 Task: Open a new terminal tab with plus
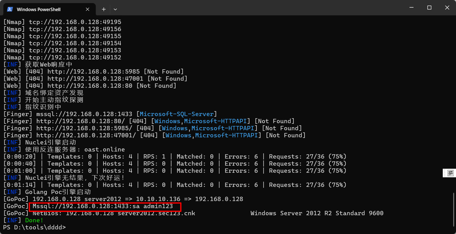[104, 9]
